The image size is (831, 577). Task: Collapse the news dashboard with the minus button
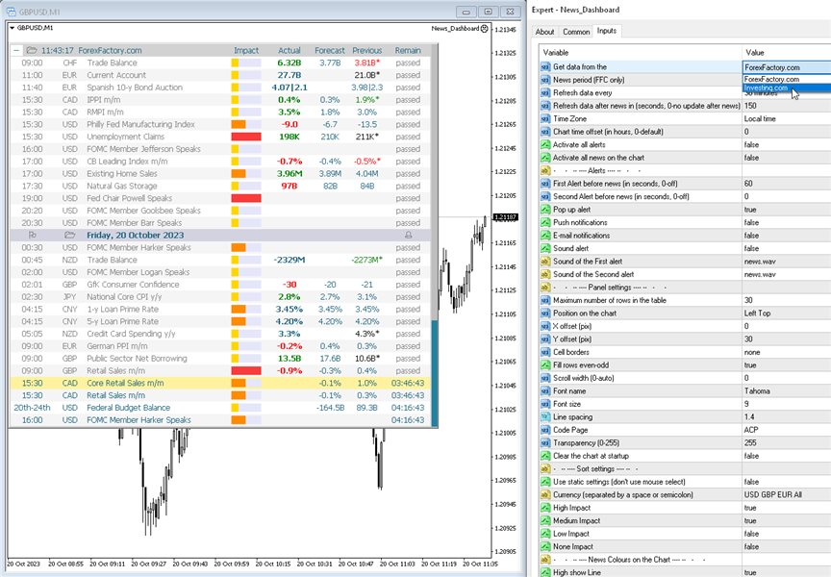(x=16, y=50)
